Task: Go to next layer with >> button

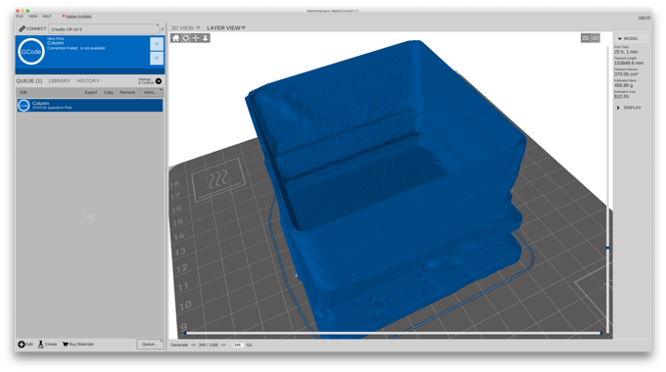Action: (223, 345)
